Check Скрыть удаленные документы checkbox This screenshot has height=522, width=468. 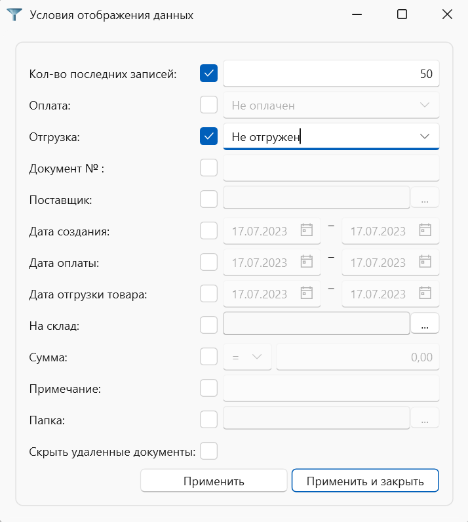[208, 451]
